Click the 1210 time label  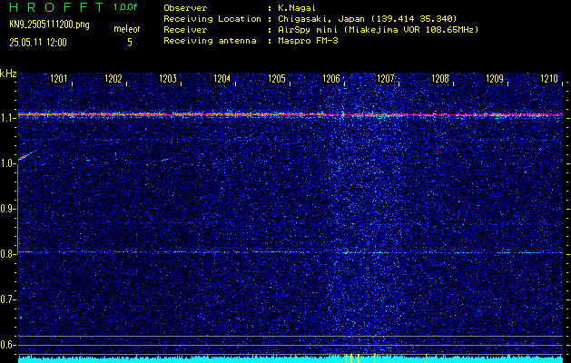tap(549, 79)
